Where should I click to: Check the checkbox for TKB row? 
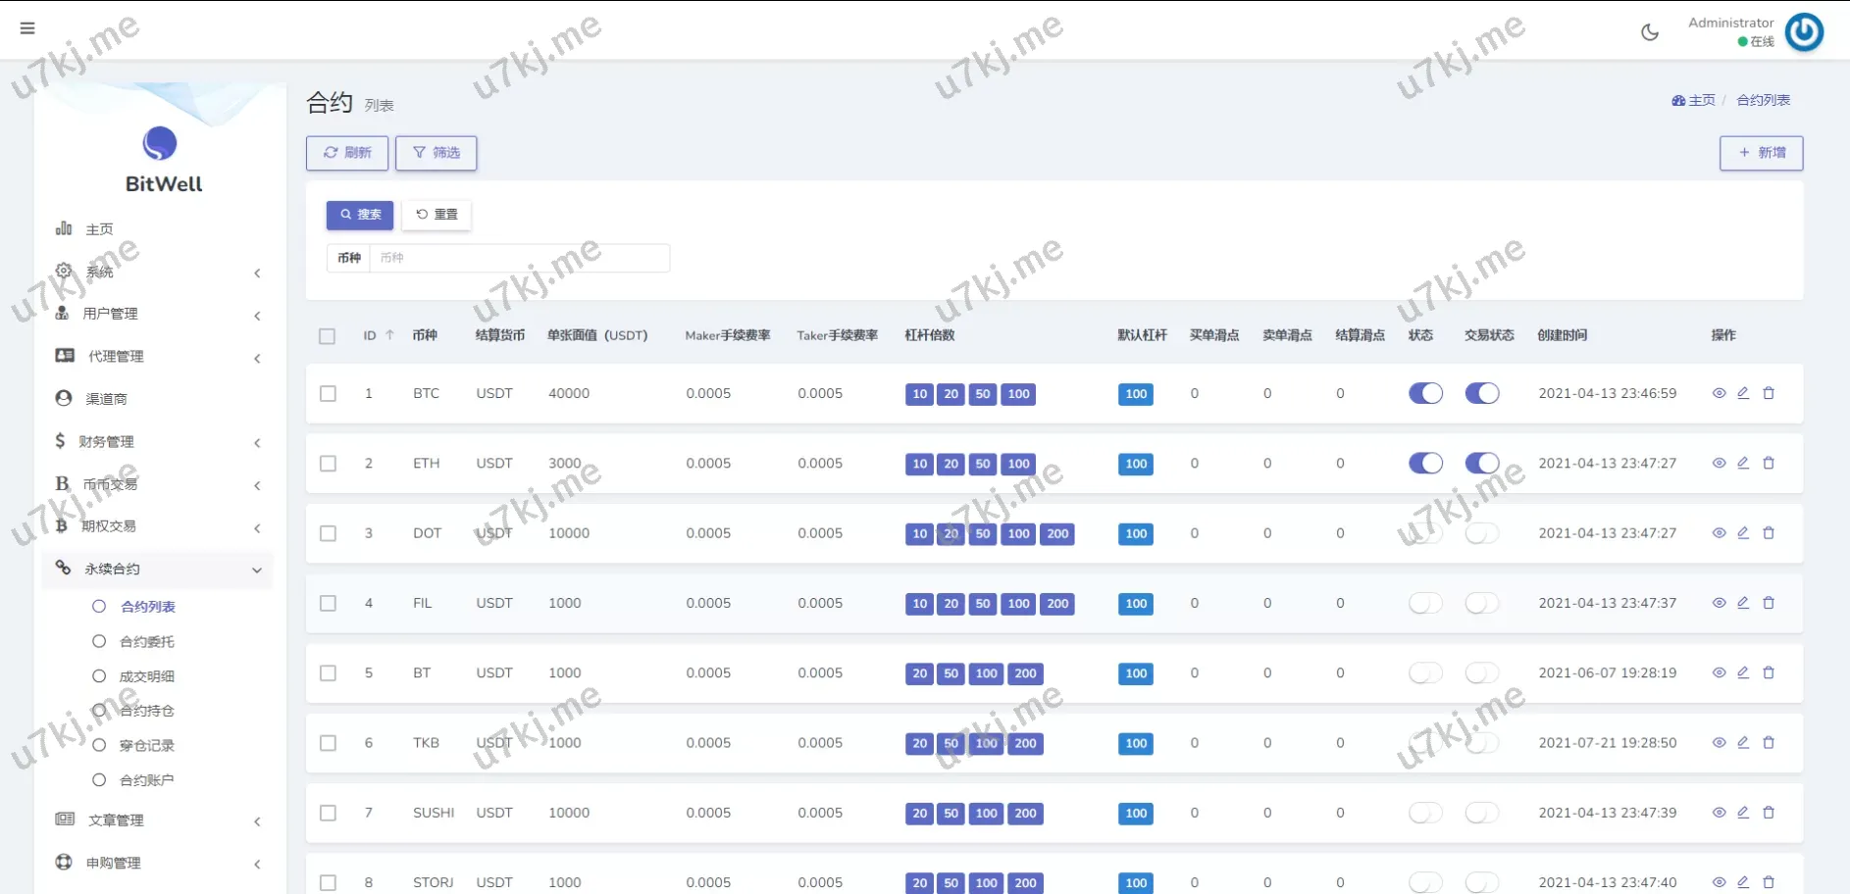(x=328, y=743)
